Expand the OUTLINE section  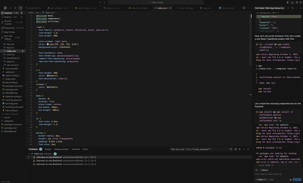[x=6, y=181]
